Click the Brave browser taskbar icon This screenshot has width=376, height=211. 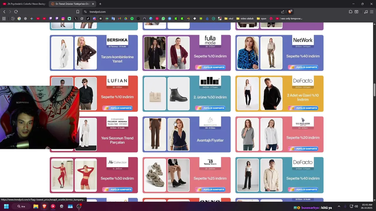pos(44,206)
